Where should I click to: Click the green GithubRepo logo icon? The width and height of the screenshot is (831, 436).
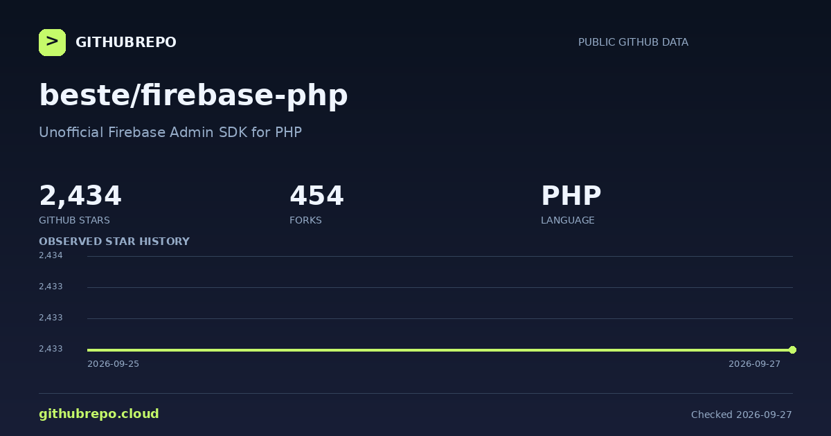click(52, 42)
